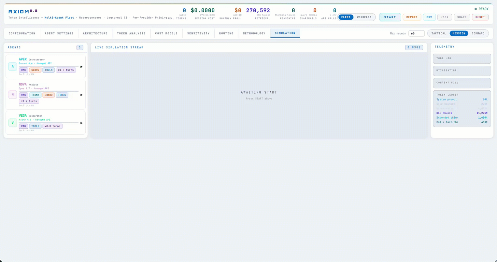497x262 pixels.
Task: Click the $0.0000 session cost value
Action: 203,10
